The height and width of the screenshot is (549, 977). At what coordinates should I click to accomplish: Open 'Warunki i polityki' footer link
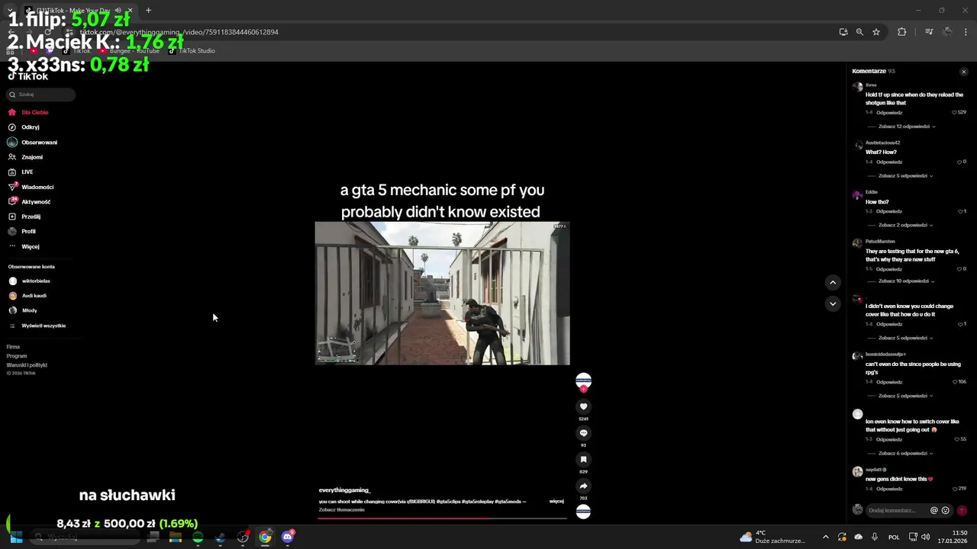click(27, 365)
